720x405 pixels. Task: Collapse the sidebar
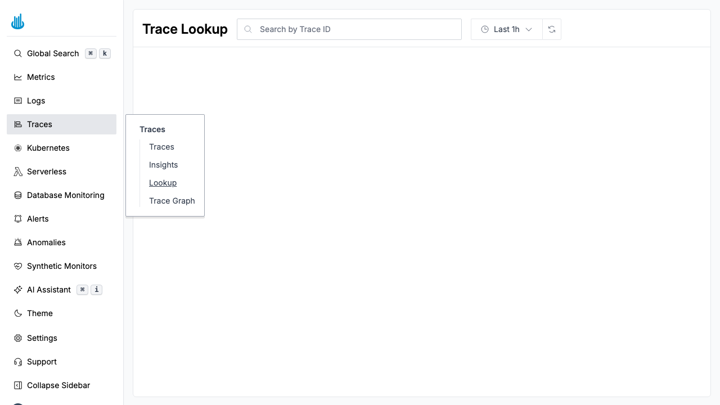pyautogui.click(x=17, y=385)
